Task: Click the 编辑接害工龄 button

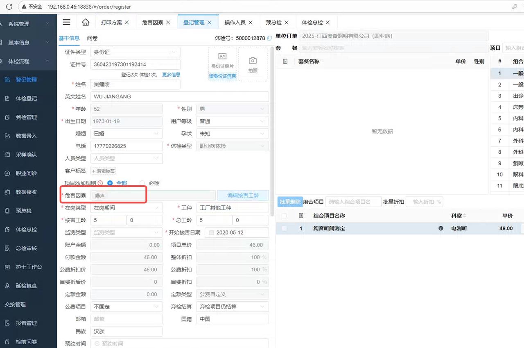Action: 243,196
